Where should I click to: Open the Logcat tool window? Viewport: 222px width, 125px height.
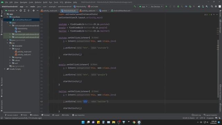(x=56, y=115)
